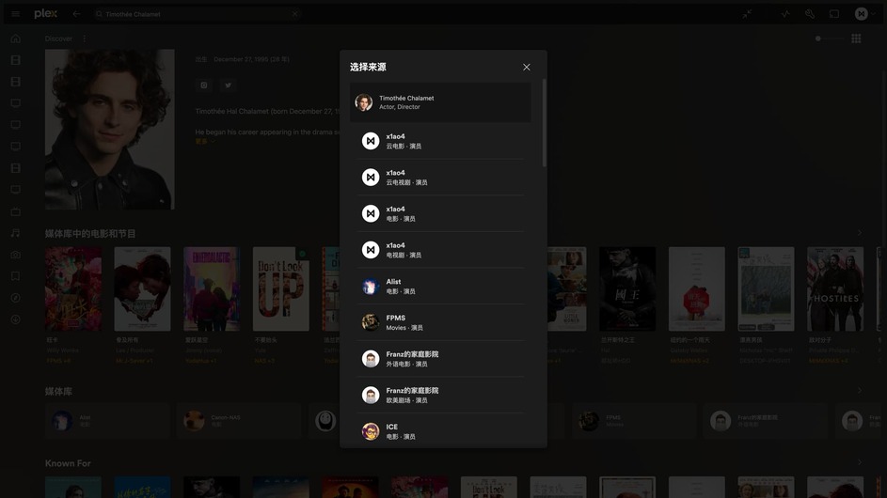Image resolution: width=887 pixels, height=498 pixels.
Task: Open the background Franz的家庭影院 外语电影 library card
Action: click(x=766, y=421)
